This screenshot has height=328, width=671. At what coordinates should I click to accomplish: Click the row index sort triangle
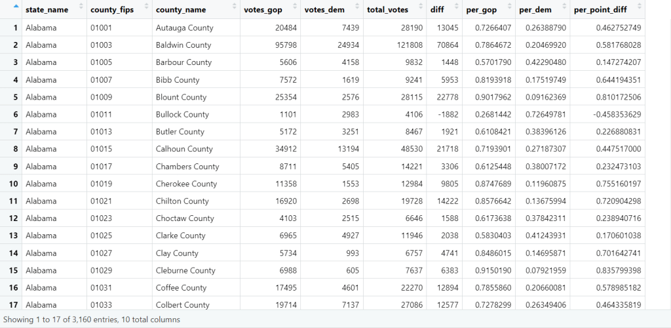pos(16,6)
